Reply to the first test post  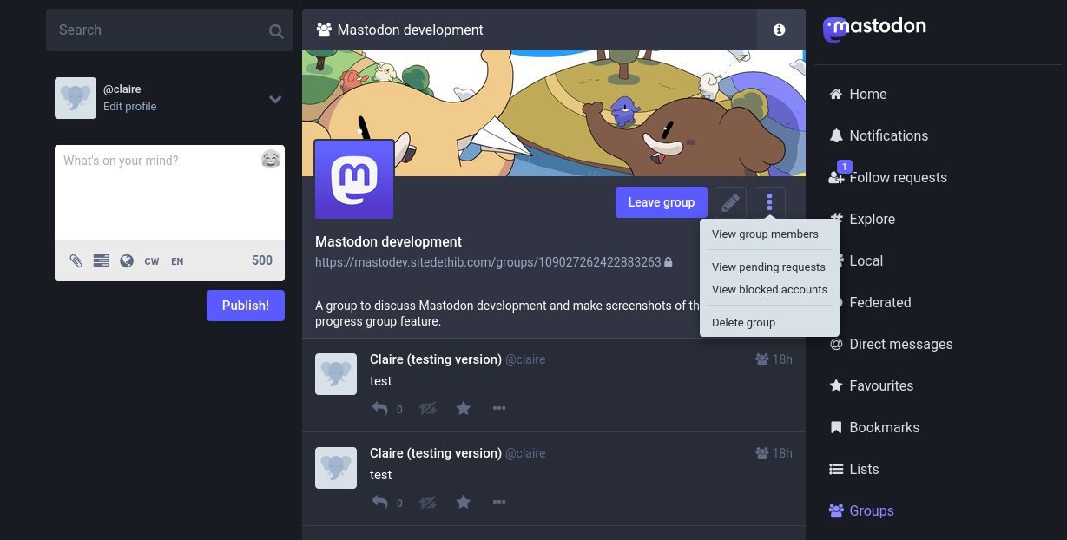(379, 408)
